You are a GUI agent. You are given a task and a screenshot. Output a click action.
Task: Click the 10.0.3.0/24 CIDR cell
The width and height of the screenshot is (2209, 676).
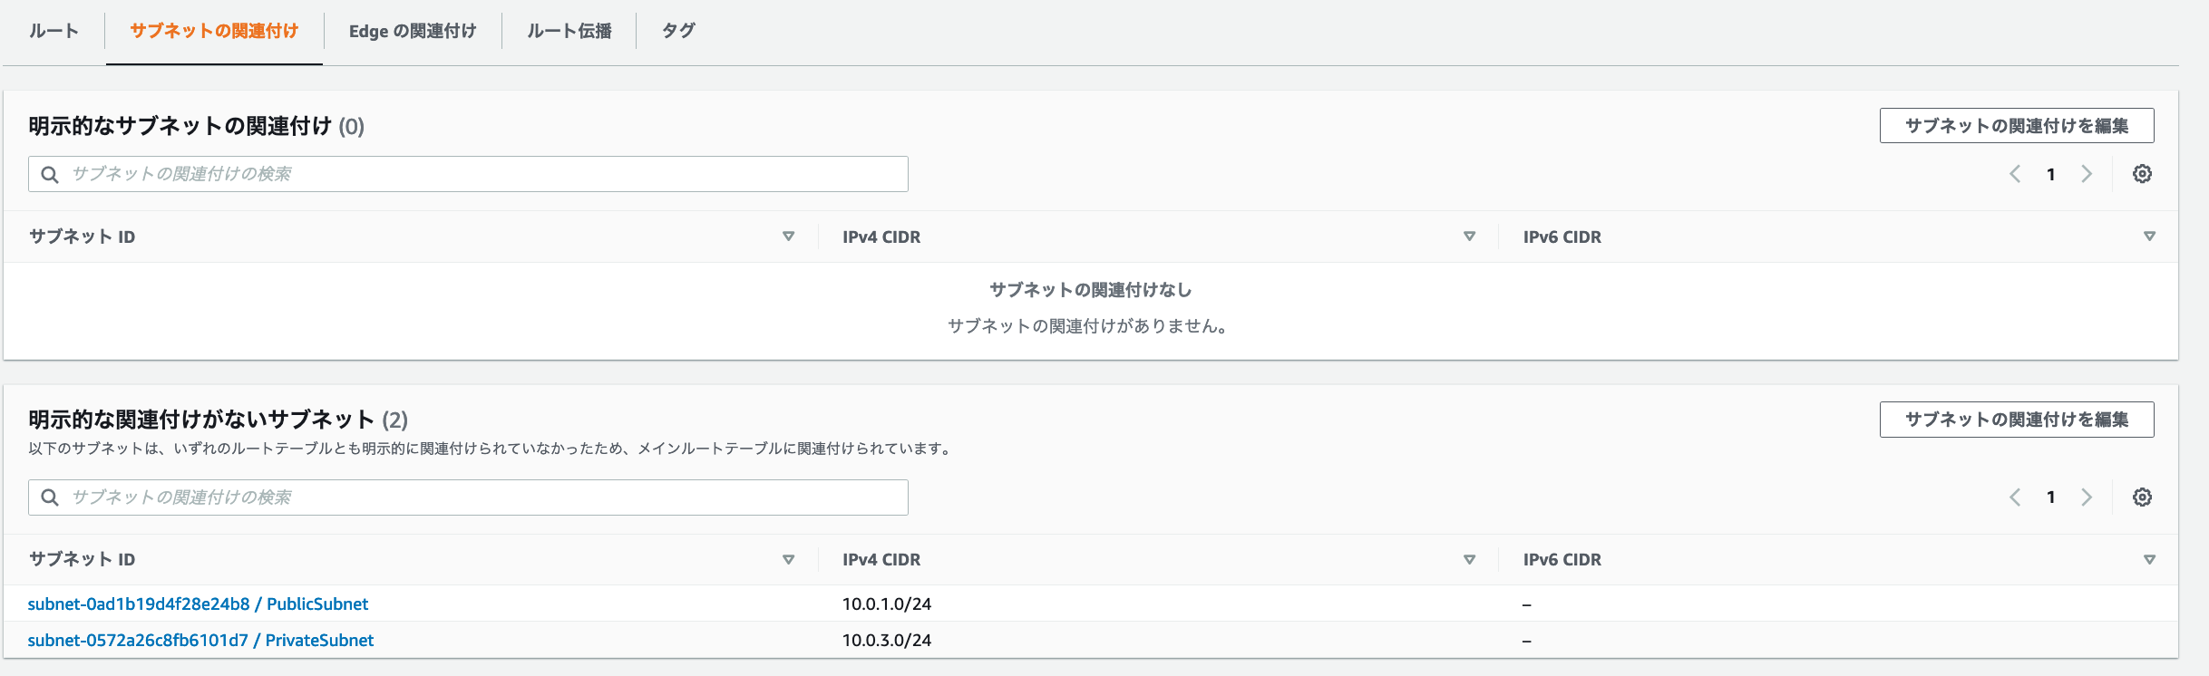[x=887, y=641]
